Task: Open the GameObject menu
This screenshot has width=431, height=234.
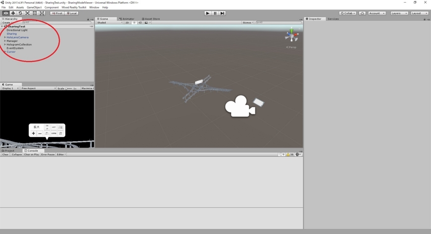Action: (34, 8)
